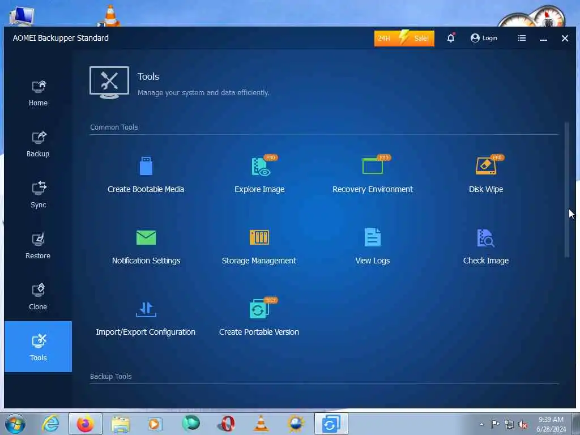Open Firefox from the taskbar

86,424
